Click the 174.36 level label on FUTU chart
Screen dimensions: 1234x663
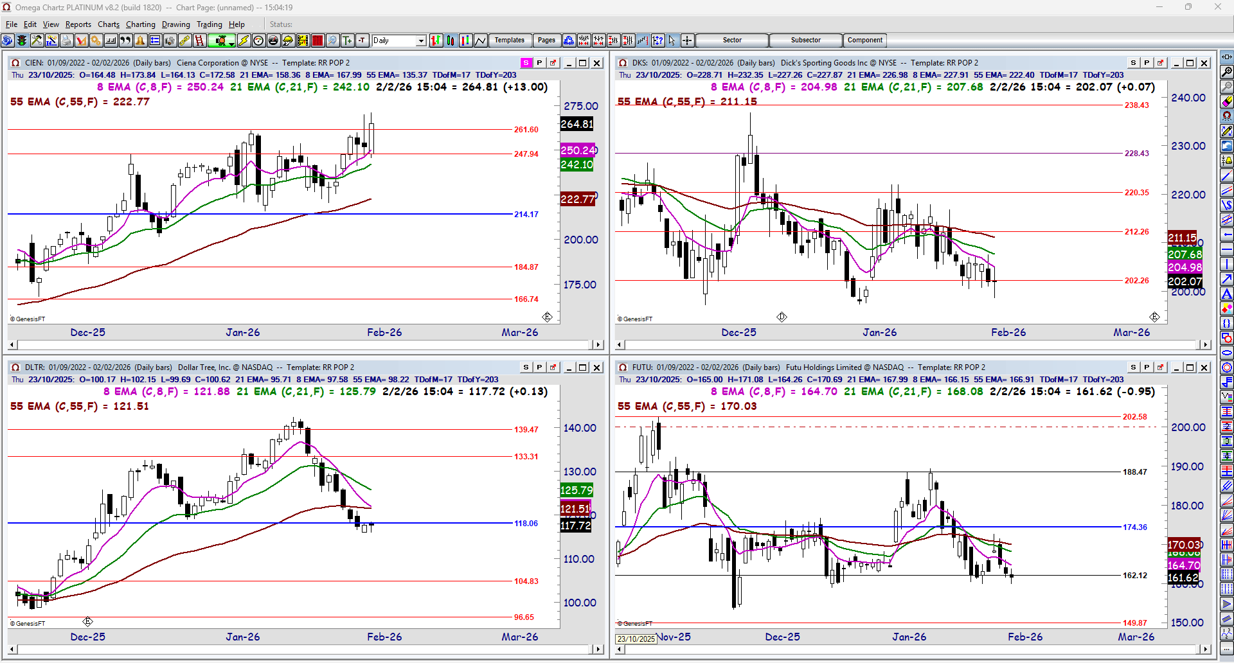tap(1135, 527)
